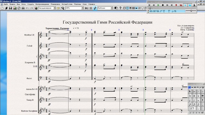Open the Full Score parts dropdown
The height and width of the screenshot is (115, 205).
click(x=112, y=8)
